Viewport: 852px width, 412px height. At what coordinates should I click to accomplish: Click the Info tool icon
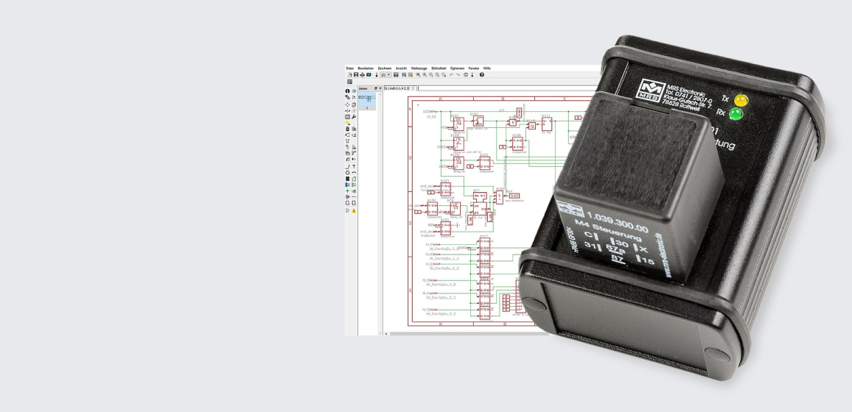(347, 91)
